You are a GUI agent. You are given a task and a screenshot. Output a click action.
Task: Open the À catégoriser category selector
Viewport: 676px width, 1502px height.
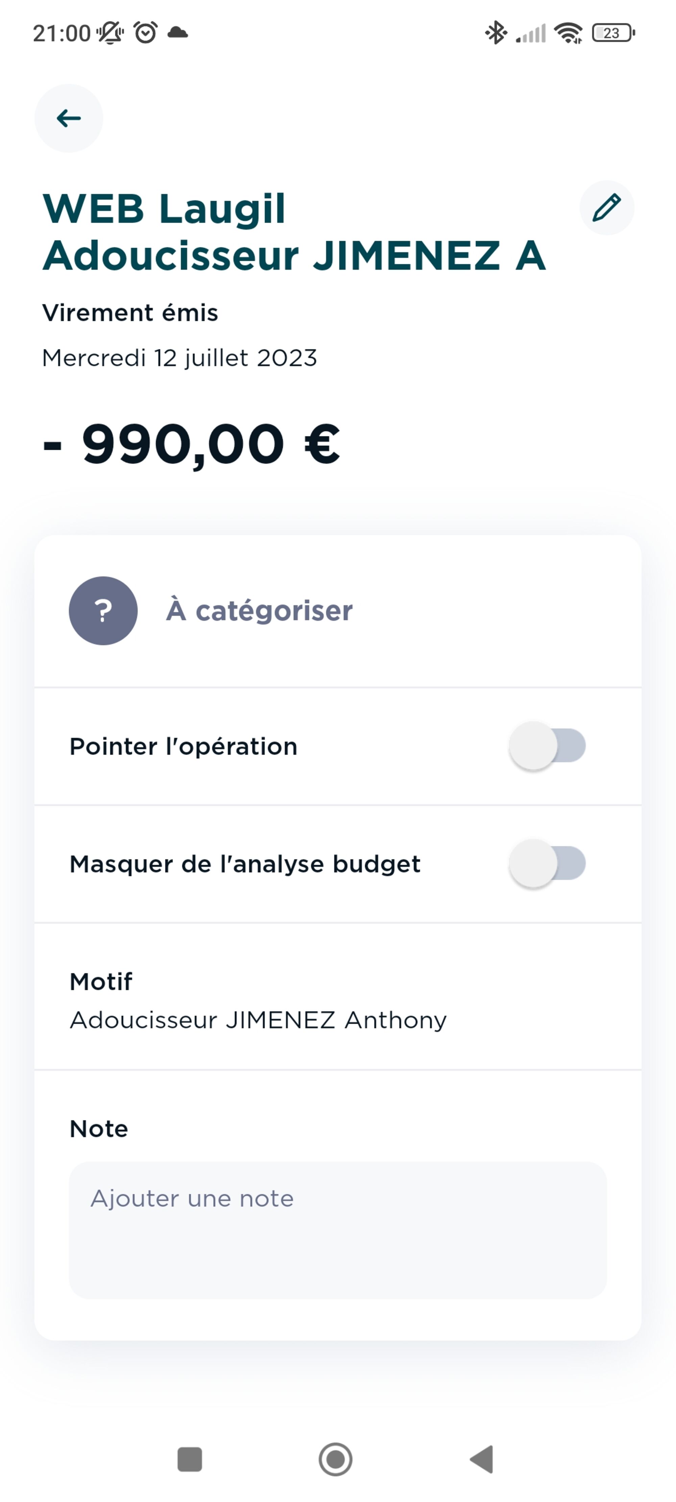click(259, 610)
